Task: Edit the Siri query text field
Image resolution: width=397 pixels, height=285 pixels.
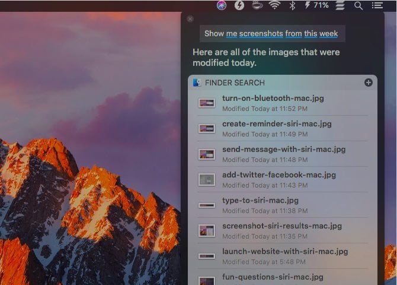Action: coord(273,34)
